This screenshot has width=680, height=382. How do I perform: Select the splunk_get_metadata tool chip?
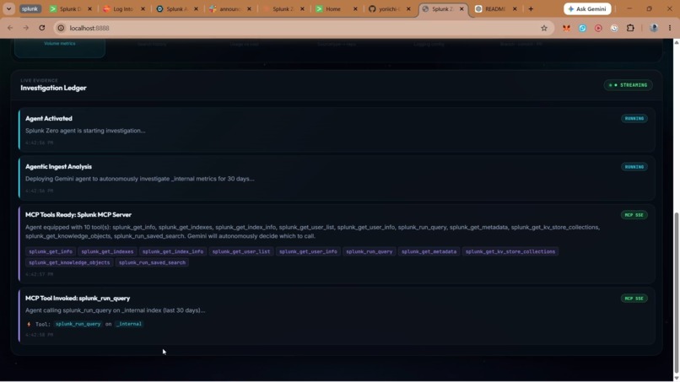tap(429, 251)
